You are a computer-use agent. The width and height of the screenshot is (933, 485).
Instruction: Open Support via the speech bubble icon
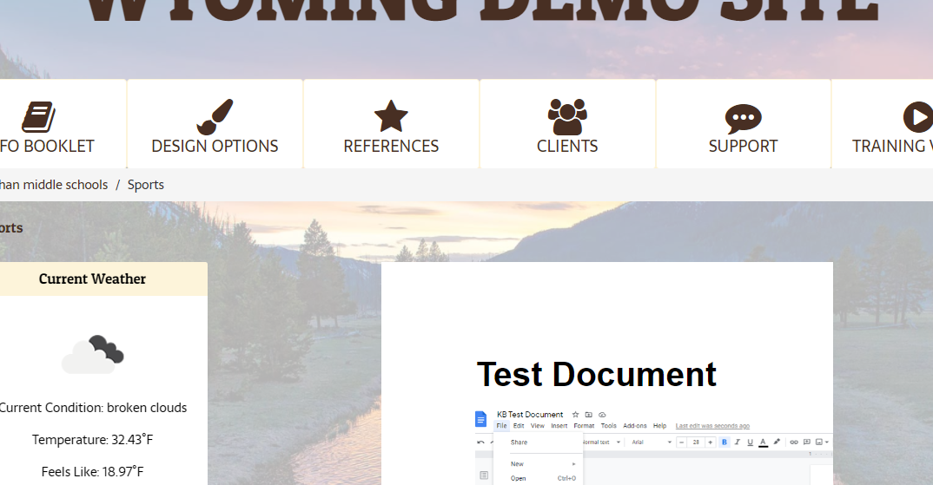(744, 119)
